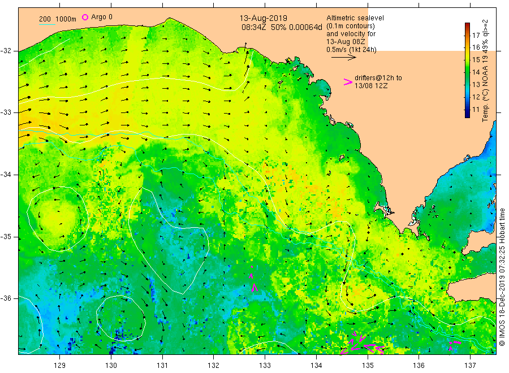The image size is (509, 373).
Task: Click the longitude label 131
Action: [162, 366]
